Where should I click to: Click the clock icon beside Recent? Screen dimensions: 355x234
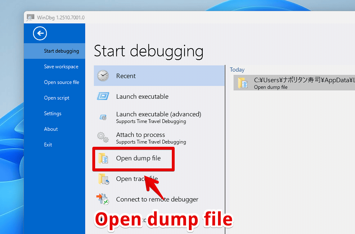[x=103, y=76]
